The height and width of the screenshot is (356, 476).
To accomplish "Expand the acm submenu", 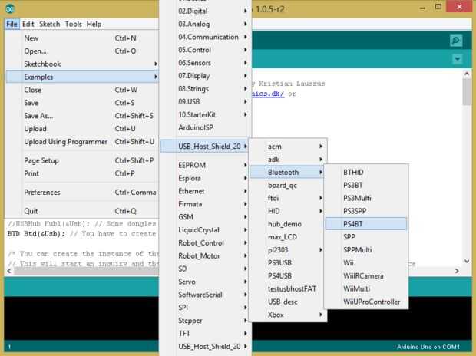I will [288, 147].
